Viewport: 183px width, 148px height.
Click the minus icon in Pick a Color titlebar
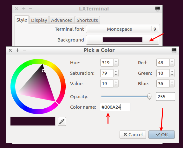(x=24, y=50)
